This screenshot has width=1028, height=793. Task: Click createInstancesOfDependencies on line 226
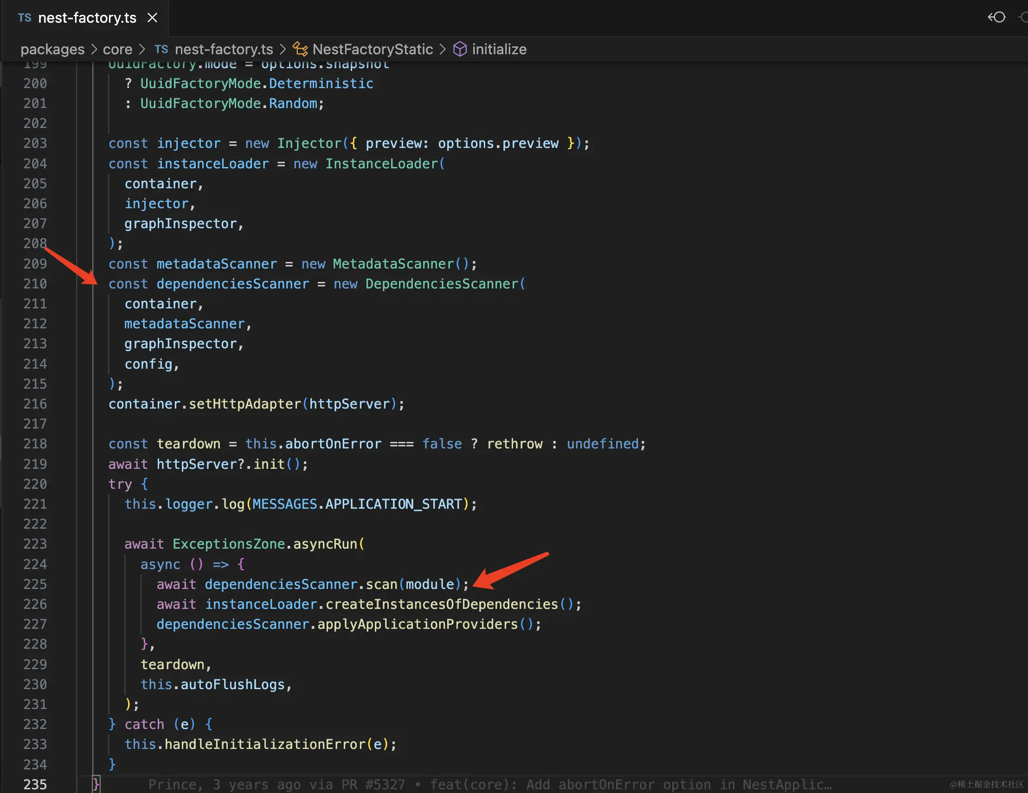click(442, 604)
